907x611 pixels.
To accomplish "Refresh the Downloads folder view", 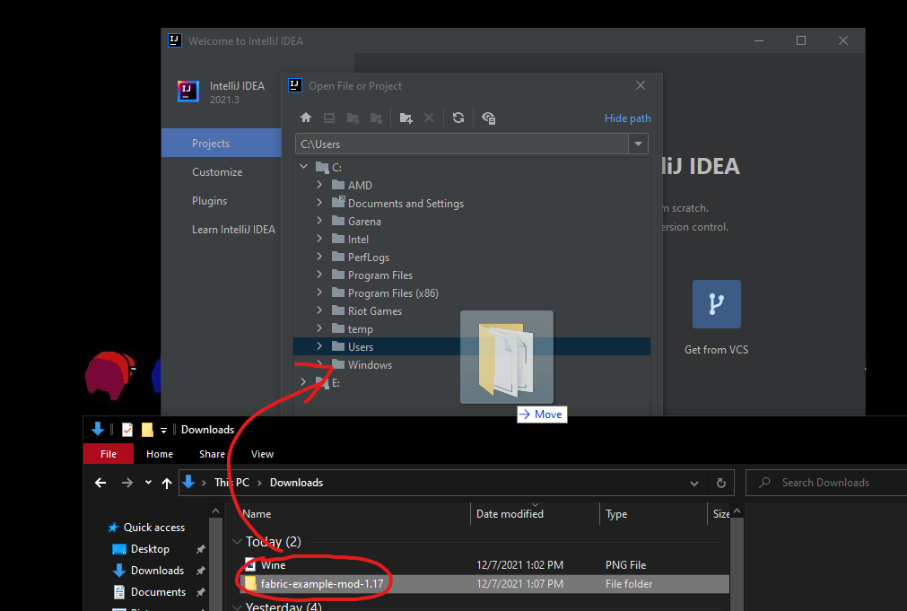I will point(720,483).
